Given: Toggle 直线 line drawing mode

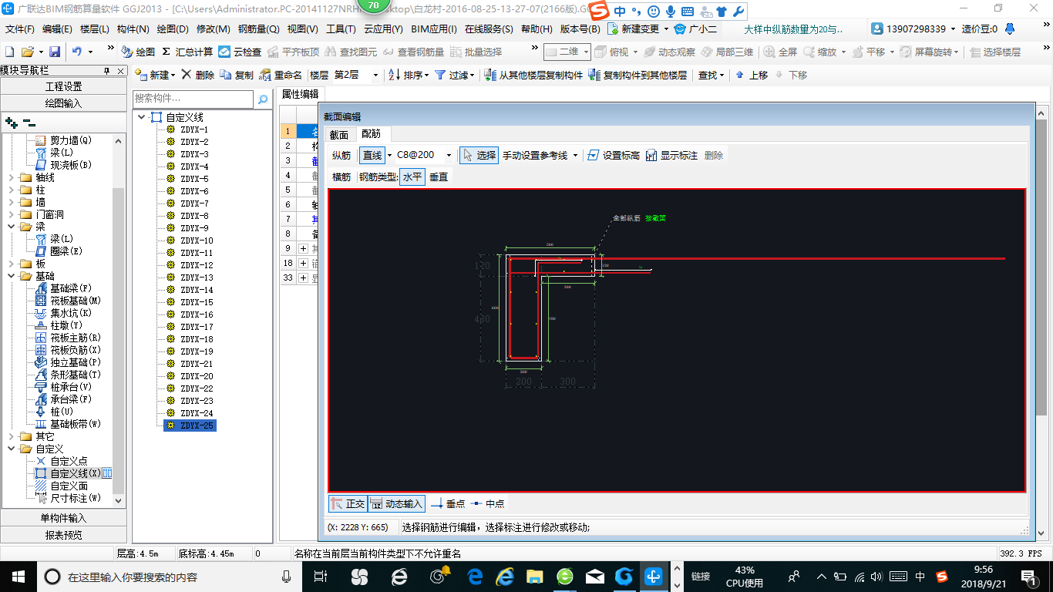Looking at the screenshot, I should pyautogui.click(x=372, y=155).
